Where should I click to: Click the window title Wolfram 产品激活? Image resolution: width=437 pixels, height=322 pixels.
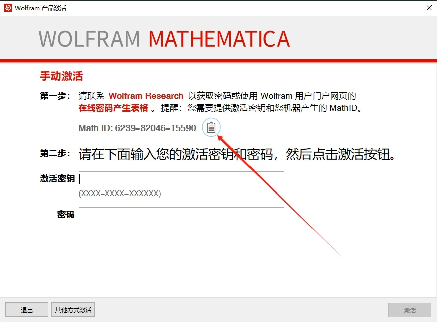point(40,8)
